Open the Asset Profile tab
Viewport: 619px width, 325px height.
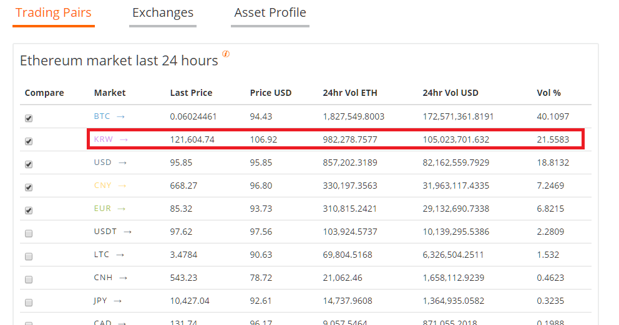pyautogui.click(x=270, y=13)
